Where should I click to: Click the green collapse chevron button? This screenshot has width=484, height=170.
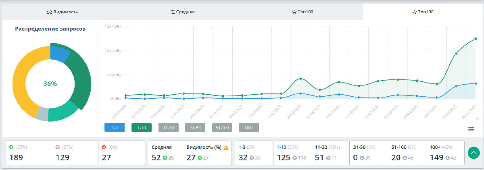pos(474,153)
